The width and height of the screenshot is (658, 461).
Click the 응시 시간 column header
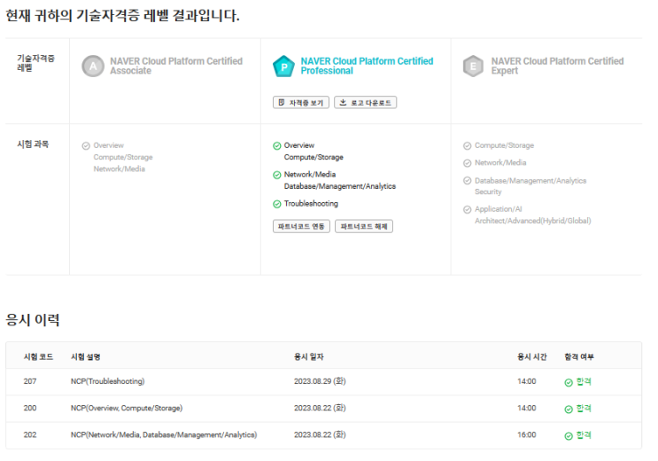click(532, 356)
